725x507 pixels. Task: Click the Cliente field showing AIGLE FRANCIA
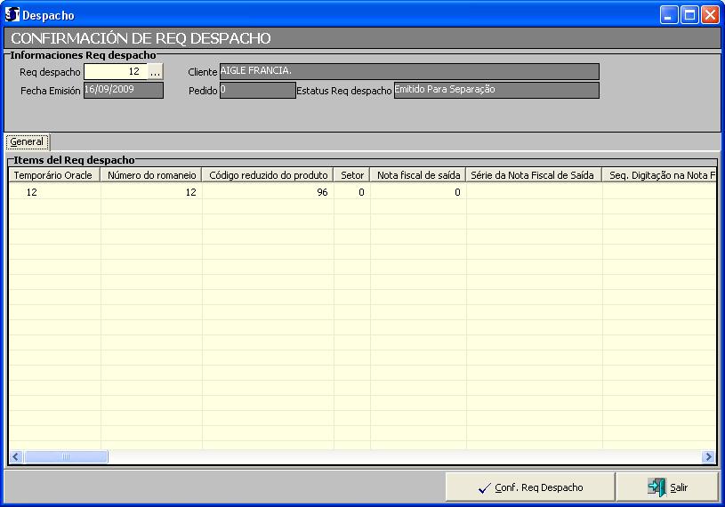click(x=408, y=71)
